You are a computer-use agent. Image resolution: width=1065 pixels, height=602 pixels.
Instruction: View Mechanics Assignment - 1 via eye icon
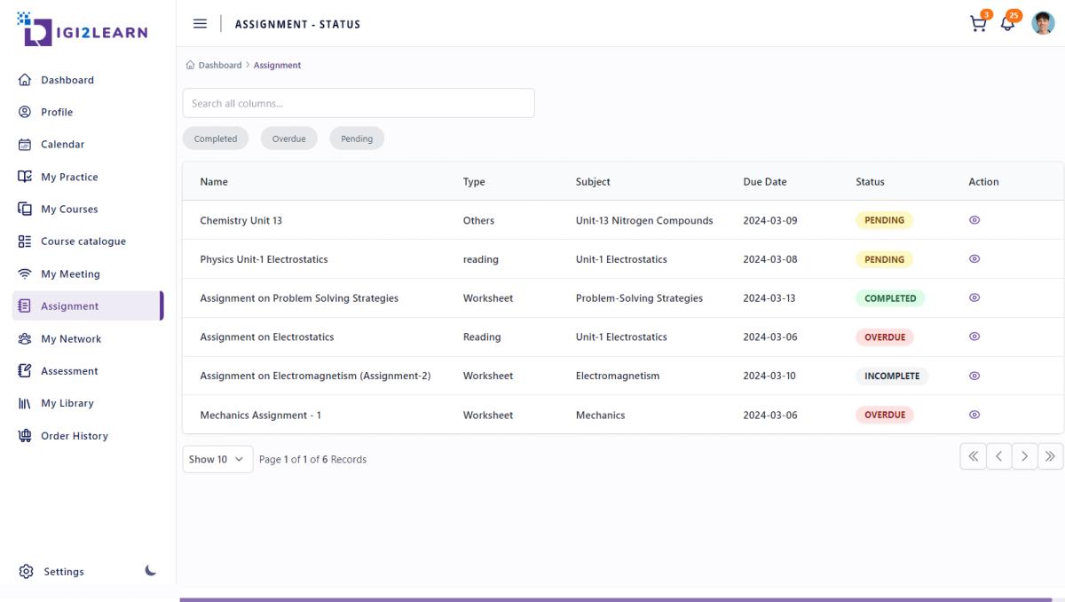pyautogui.click(x=974, y=415)
